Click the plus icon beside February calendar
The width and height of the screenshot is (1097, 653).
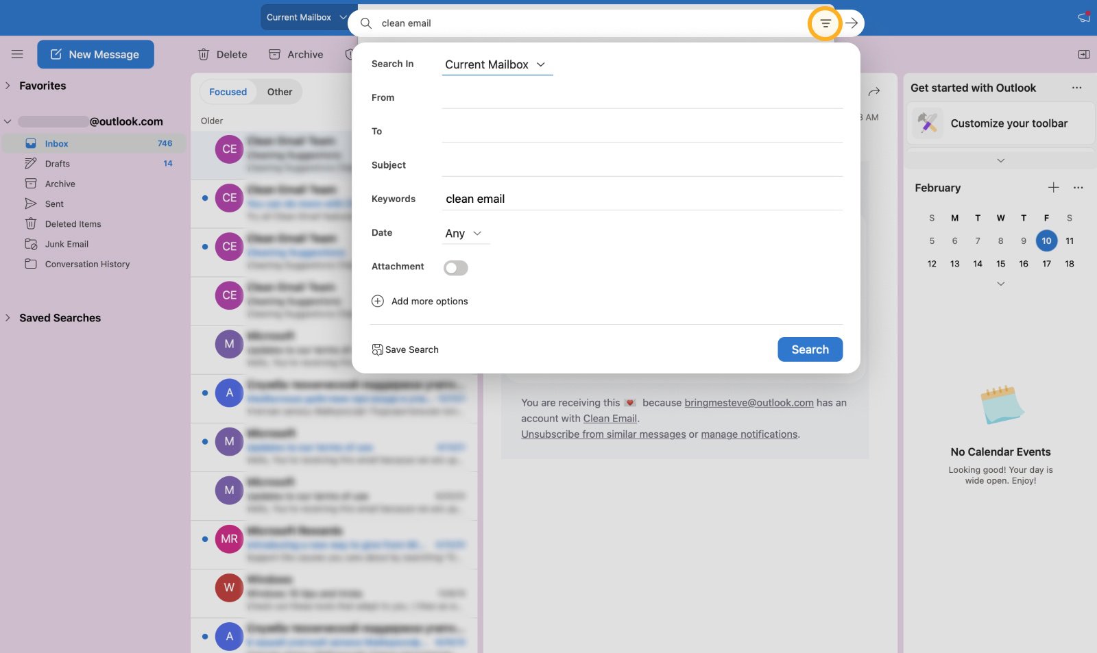click(x=1054, y=187)
